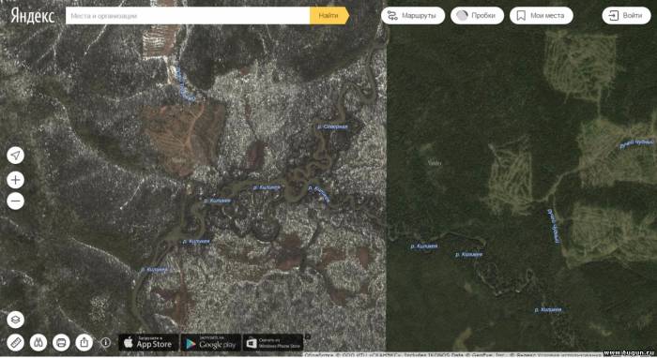This screenshot has height=358, width=657.
Task: Open the map layers selector
Action: pyautogui.click(x=16, y=320)
